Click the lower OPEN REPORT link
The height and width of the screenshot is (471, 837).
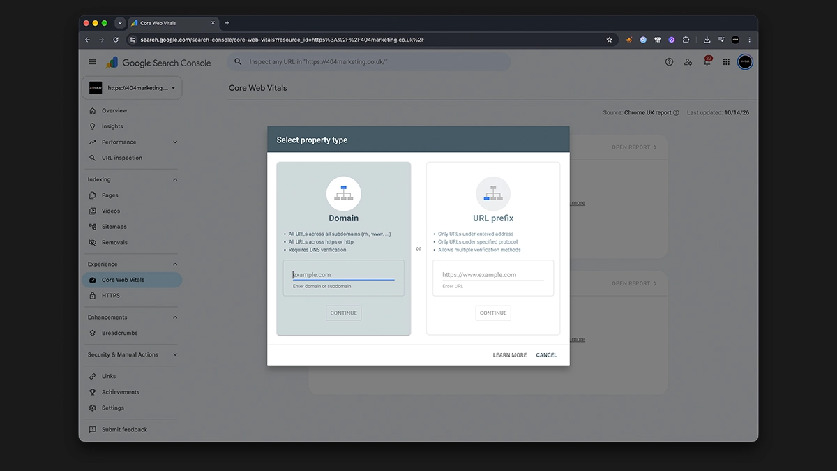tap(634, 283)
